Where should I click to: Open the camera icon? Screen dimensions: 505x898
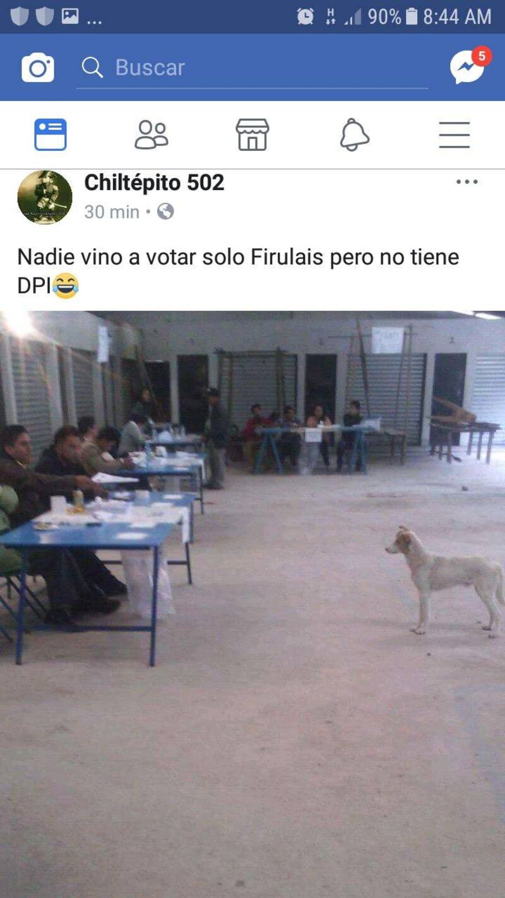click(x=38, y=68)
